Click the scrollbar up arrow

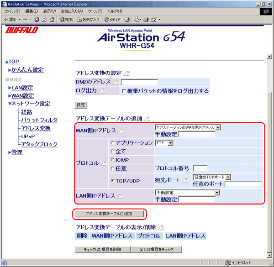coord(269,57)
